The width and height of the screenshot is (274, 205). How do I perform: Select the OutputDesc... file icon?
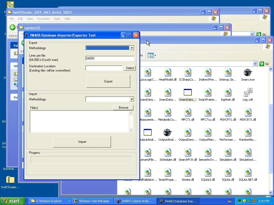pos(188,133)
